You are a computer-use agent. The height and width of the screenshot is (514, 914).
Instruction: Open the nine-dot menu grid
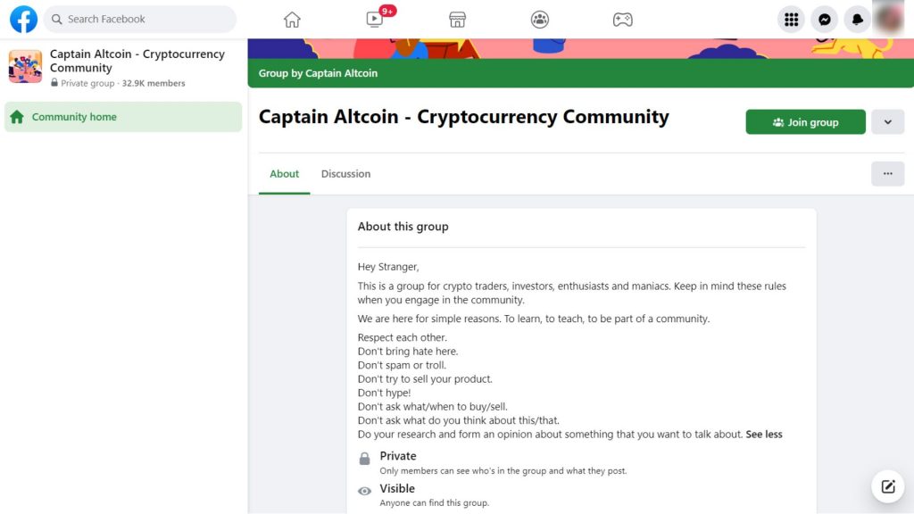(791, 20)
